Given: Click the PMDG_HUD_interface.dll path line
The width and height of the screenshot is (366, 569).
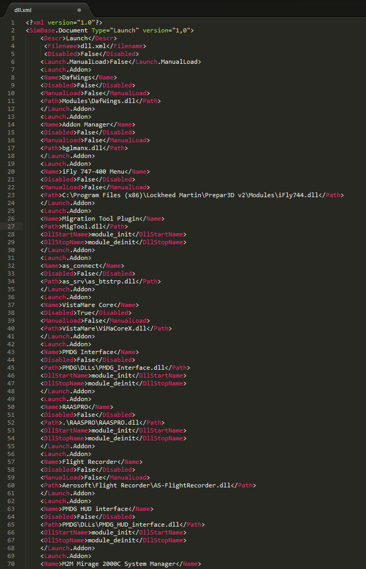Looking at the screenshot, I should [x=122, y=525].
